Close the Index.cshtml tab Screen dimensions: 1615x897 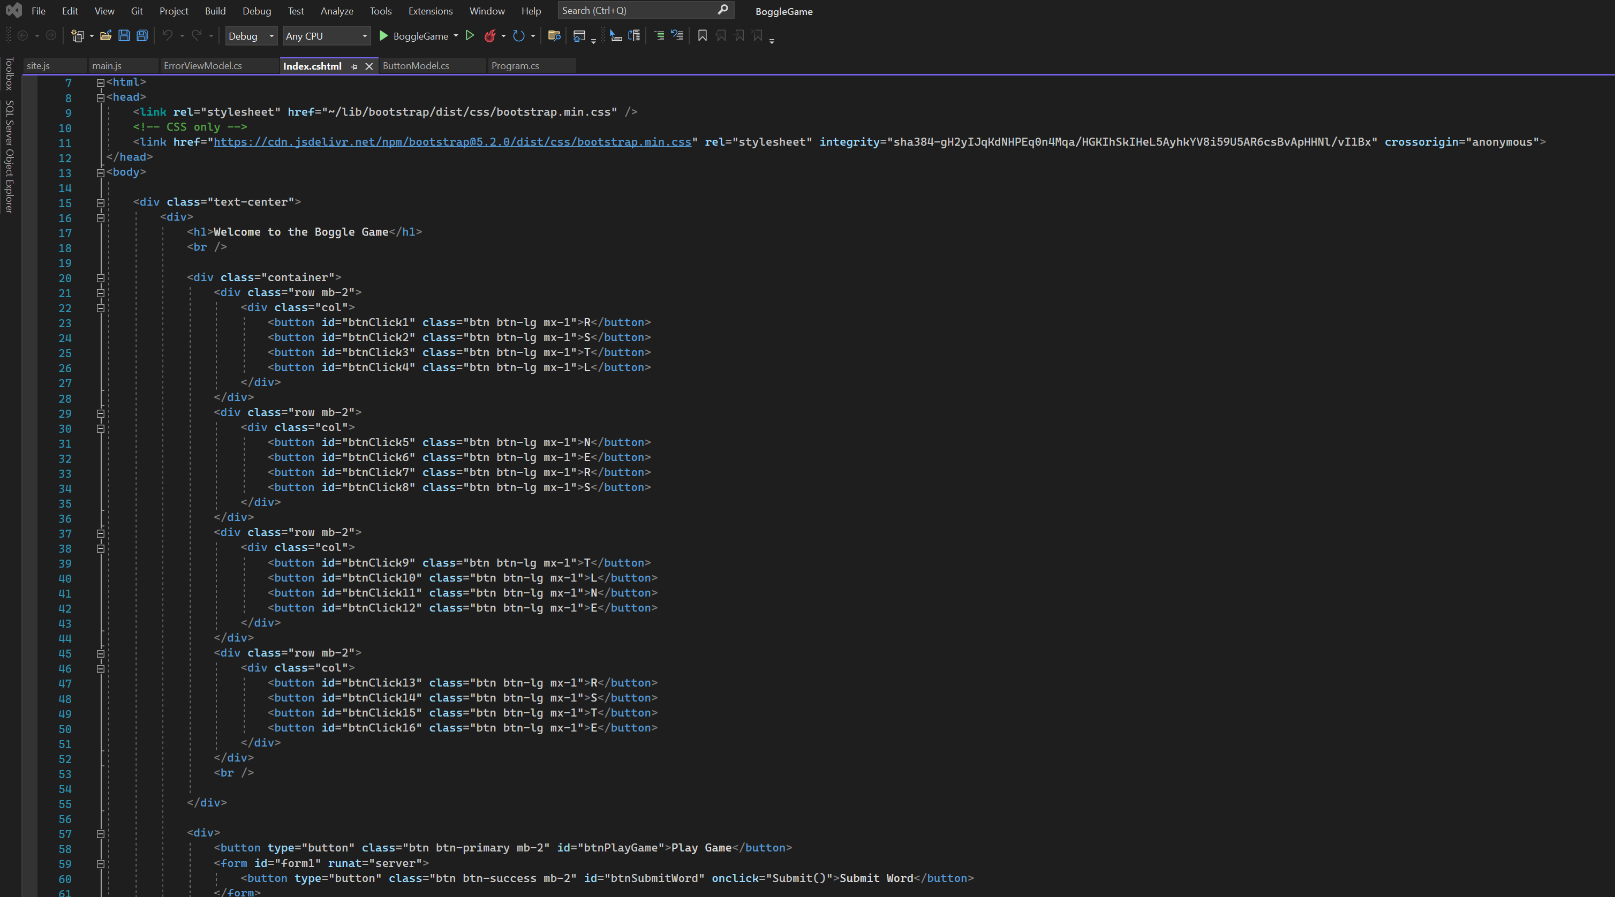point(369,66)
